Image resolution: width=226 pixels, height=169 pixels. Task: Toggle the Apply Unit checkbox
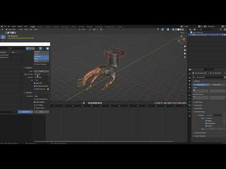35,83
